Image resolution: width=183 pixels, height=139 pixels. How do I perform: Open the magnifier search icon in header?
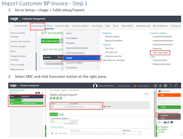(x=175, y=86)
